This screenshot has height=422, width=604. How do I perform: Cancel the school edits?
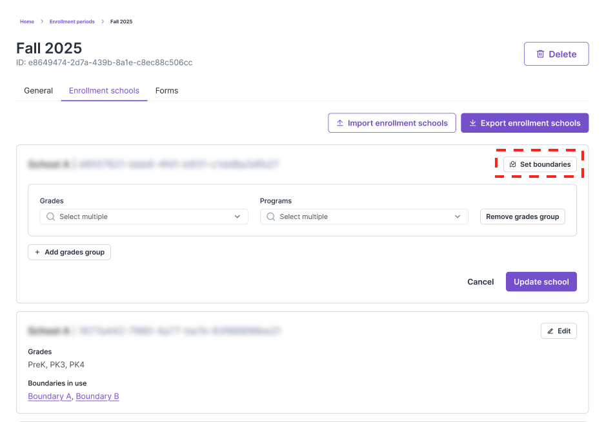click(480, 282)
